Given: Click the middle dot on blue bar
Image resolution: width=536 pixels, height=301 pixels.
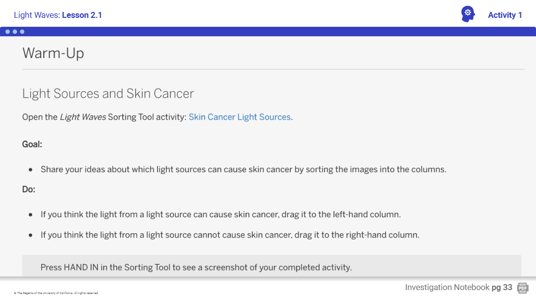Looking at the screenshot, I should click(x=15, y=32).
